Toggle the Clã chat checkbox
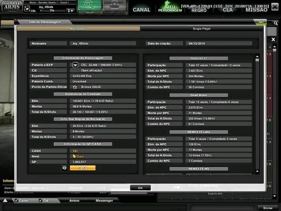The width and height of the screenshot is (281, 211). pyautogui.click(x=41, y=200)
